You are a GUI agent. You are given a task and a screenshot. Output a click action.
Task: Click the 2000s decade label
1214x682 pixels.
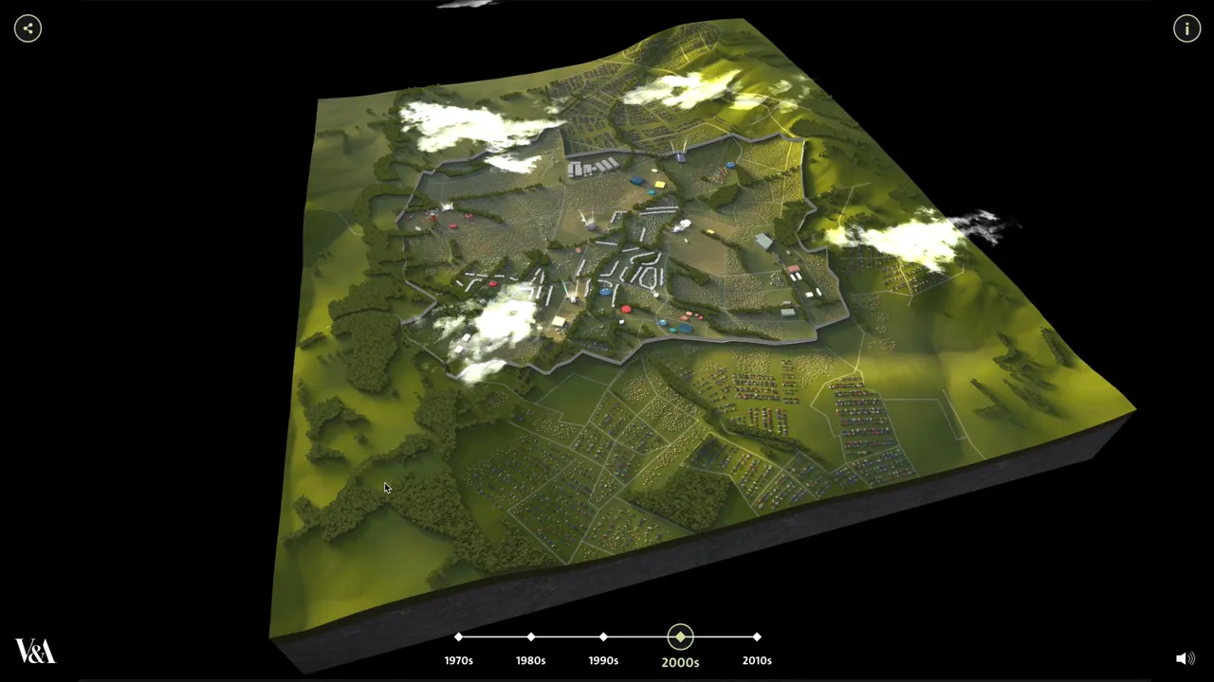point(680,662)
